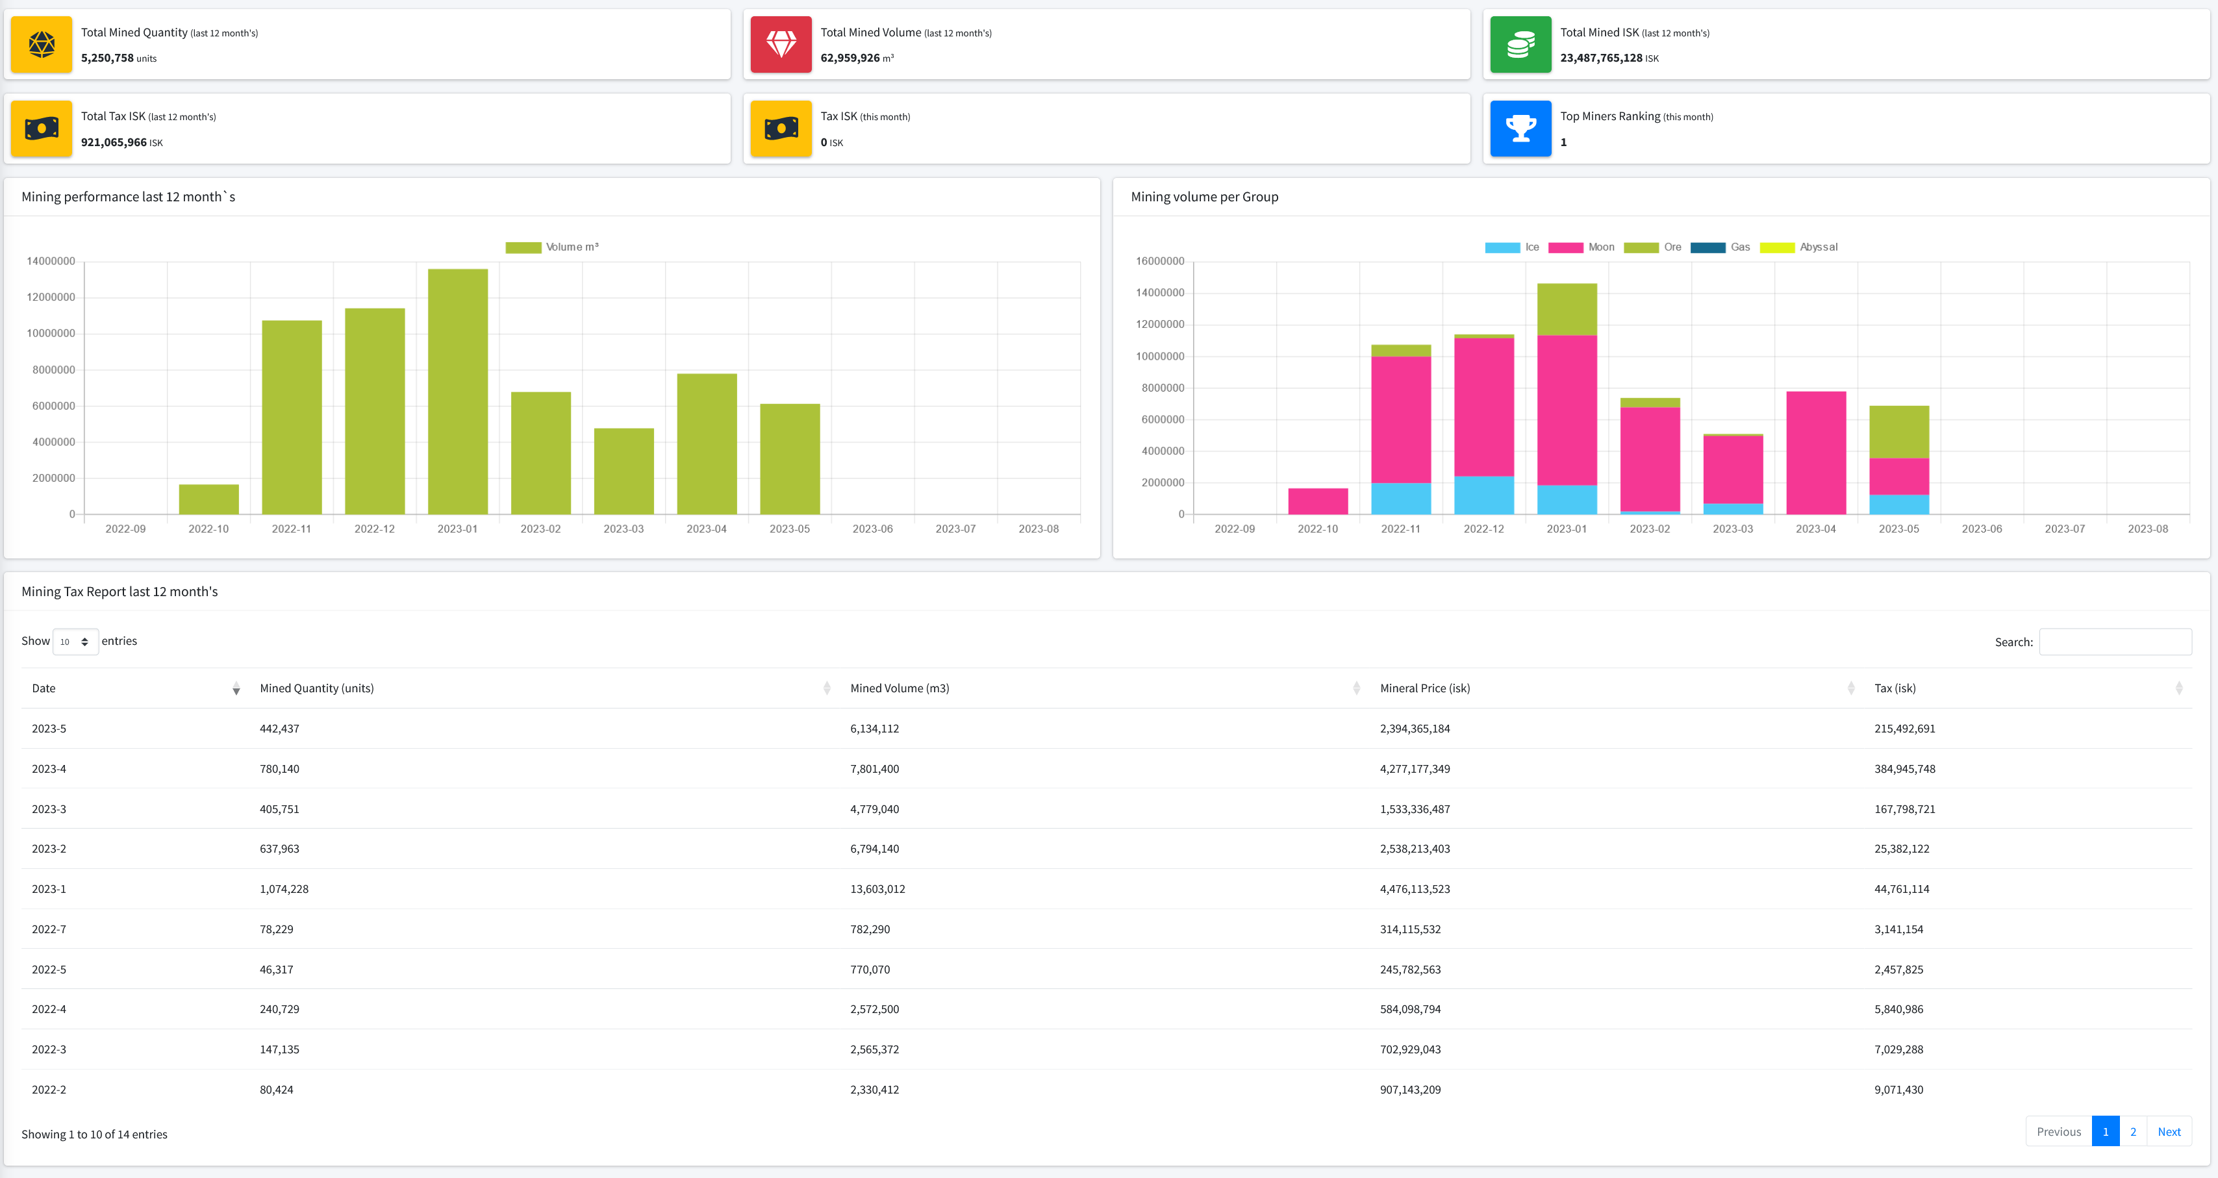Click tax value 3,141,154

(1898, 929)
